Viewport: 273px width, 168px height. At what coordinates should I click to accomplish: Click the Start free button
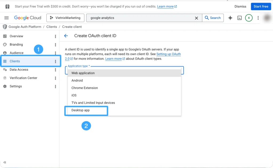[261, 6]
